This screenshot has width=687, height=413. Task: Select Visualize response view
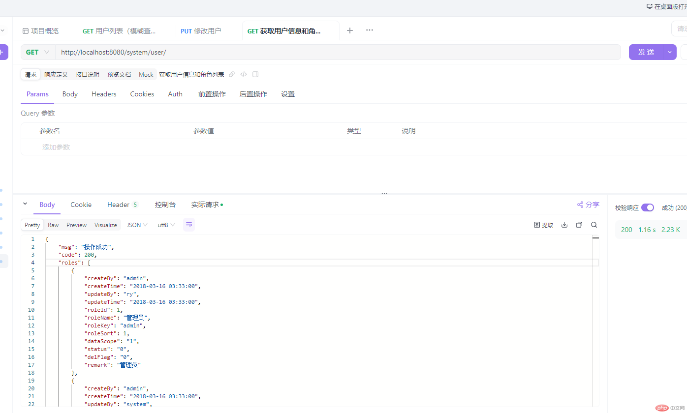106,225
